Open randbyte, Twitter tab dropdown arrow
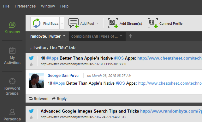 tap(64, 36)
